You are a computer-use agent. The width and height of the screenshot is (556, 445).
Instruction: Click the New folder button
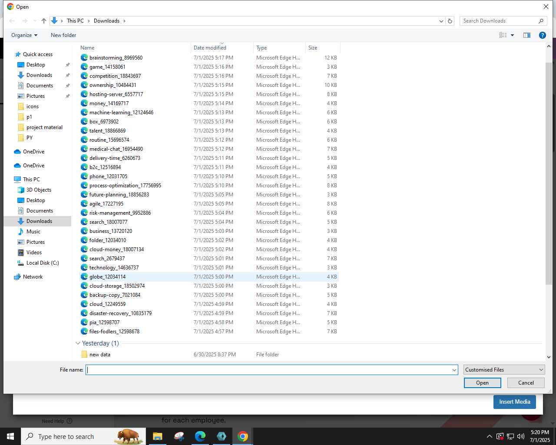tap(63, 35)
